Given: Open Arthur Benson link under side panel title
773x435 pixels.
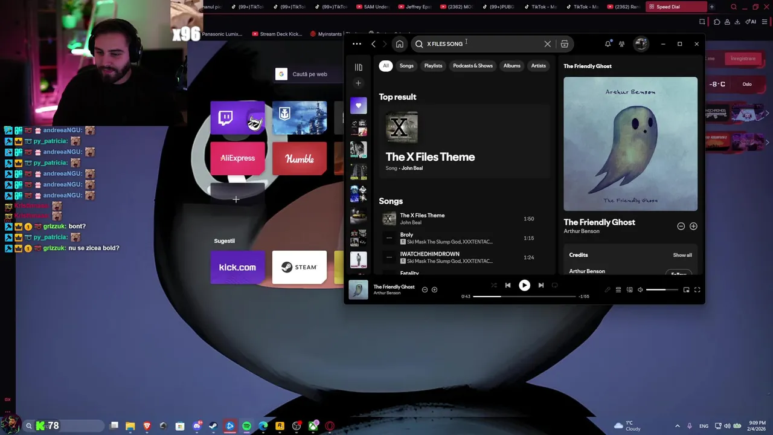Looking at the screenshot, I should click(x=582, y=231).
